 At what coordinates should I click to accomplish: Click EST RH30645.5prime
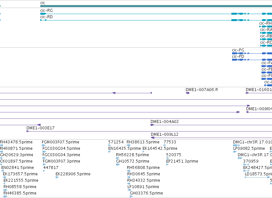(144, 174)
